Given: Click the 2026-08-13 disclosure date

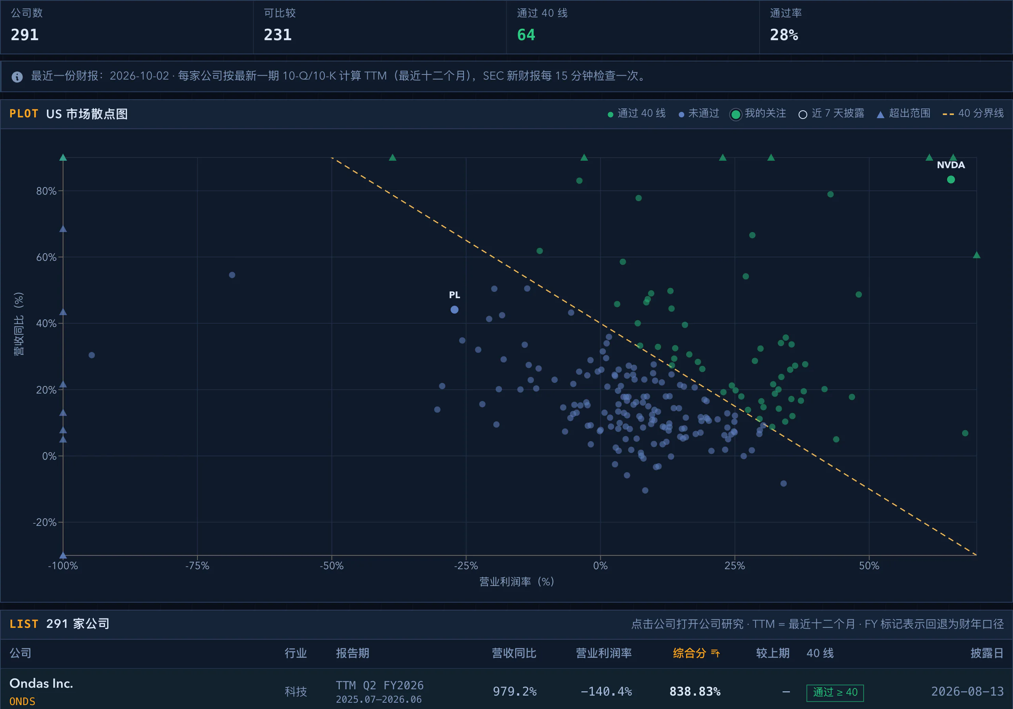Looking at the screenshot, I should point(968,691).
